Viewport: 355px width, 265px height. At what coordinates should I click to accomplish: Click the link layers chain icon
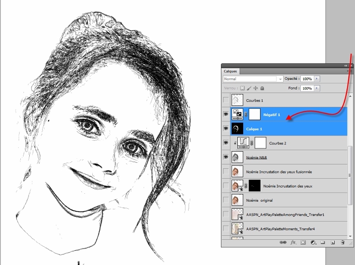click(x=283, y=242)
